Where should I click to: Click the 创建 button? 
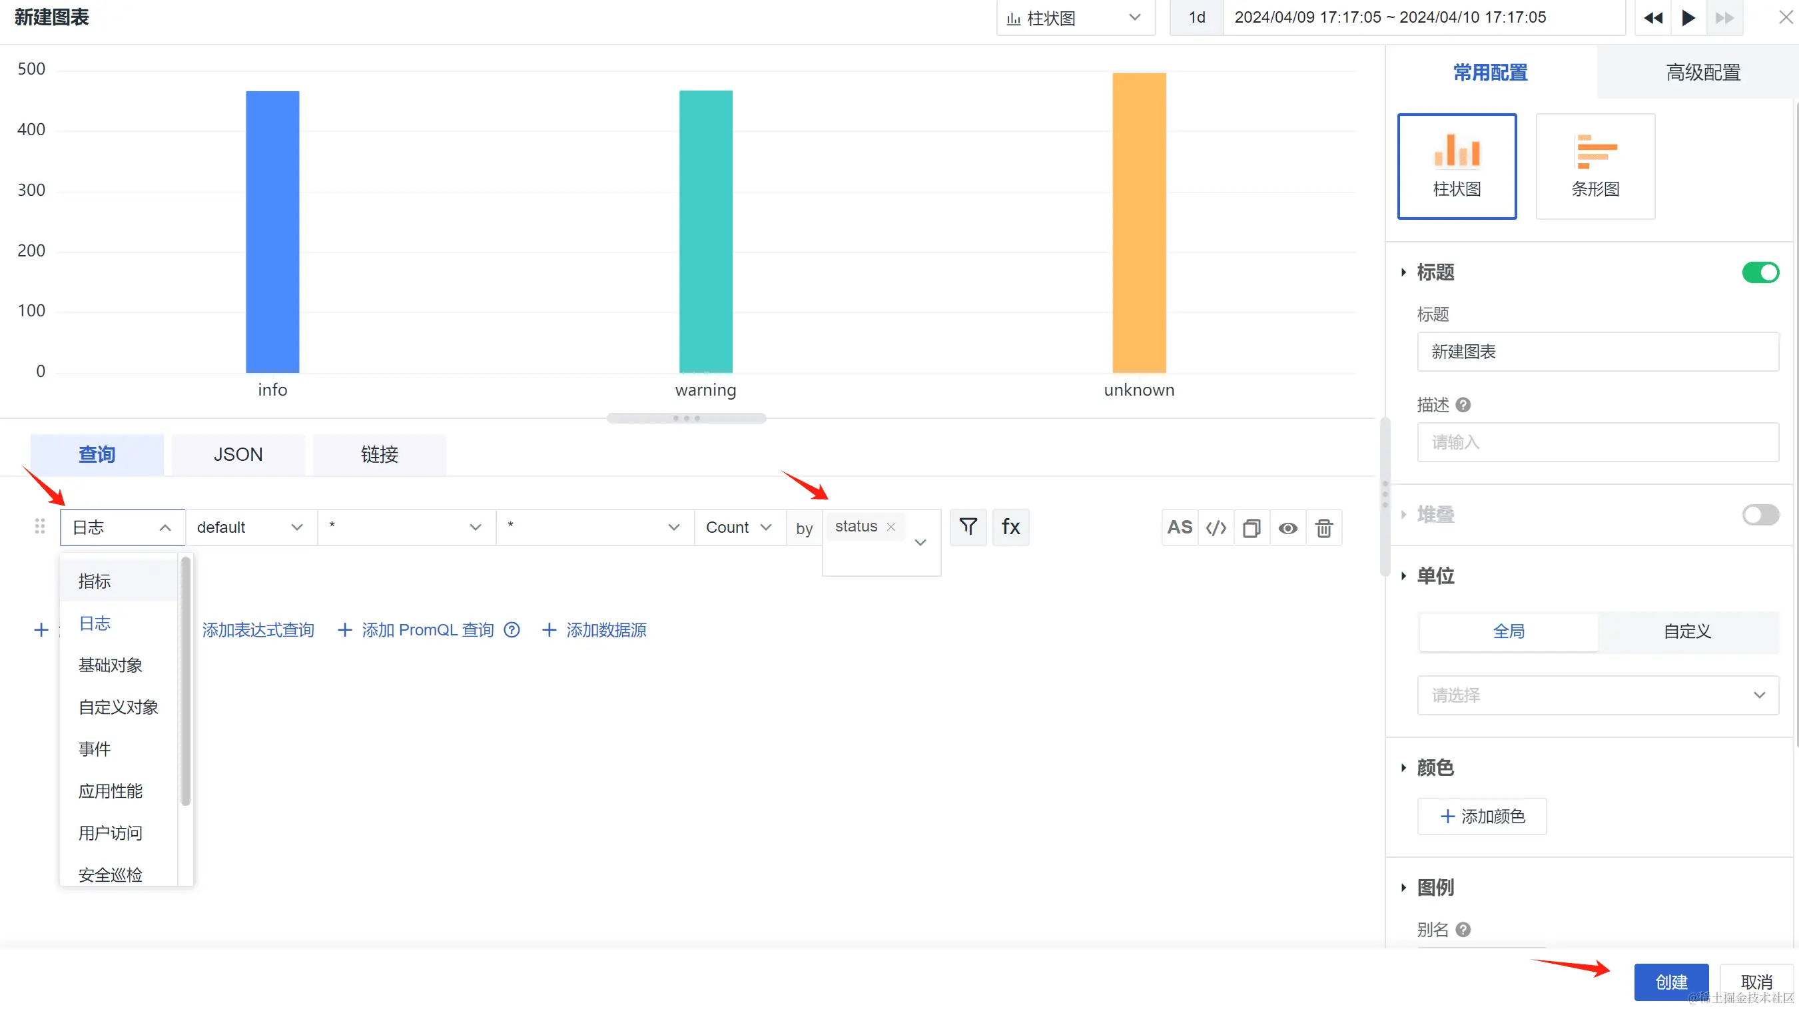(x=1670, y=982)
